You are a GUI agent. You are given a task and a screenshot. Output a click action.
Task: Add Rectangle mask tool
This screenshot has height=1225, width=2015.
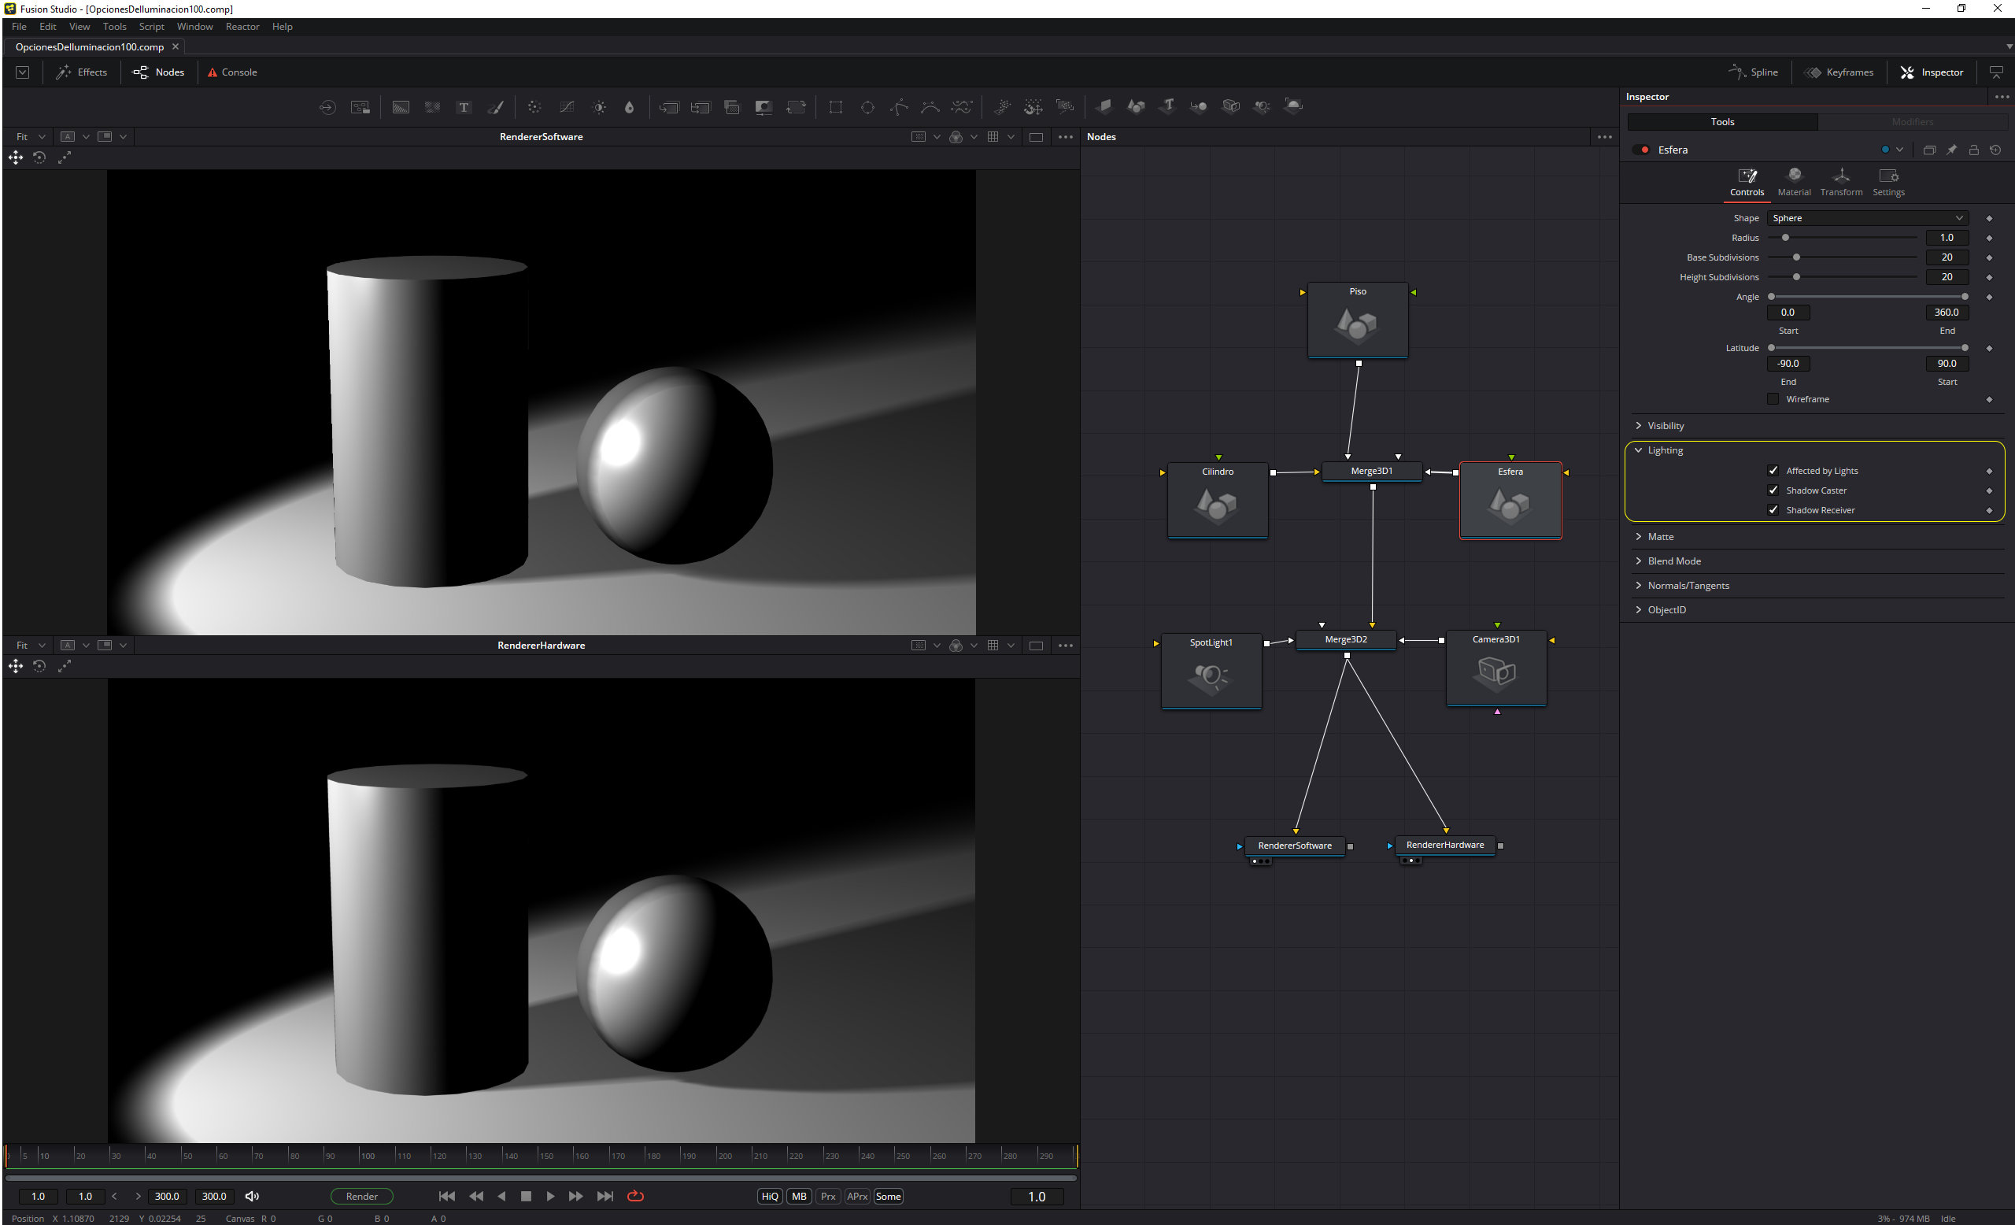[x=835, y=107]
